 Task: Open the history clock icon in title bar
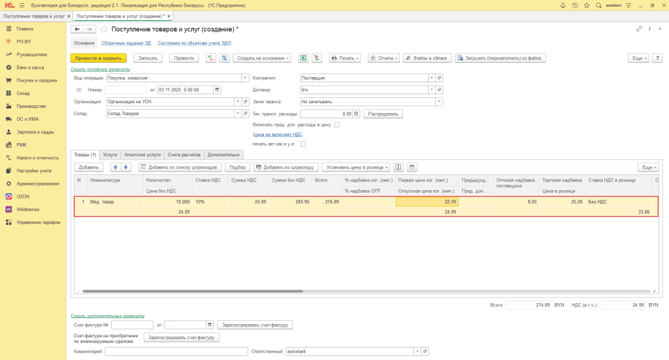coord(574,5)
